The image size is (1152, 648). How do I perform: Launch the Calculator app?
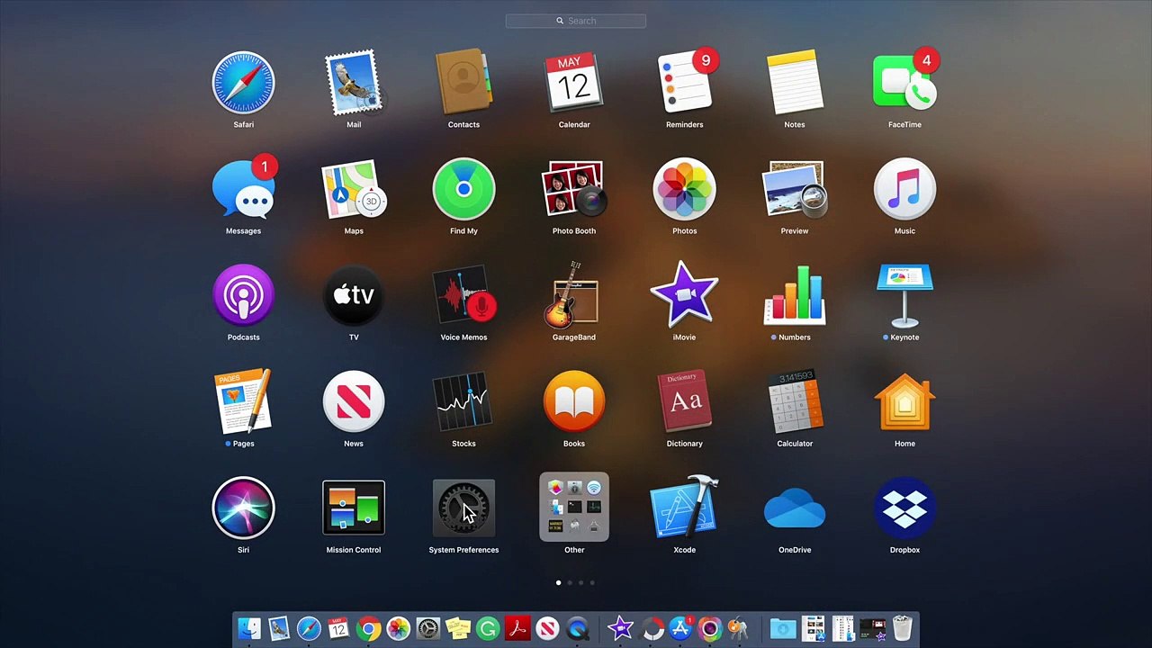[795, 401]
